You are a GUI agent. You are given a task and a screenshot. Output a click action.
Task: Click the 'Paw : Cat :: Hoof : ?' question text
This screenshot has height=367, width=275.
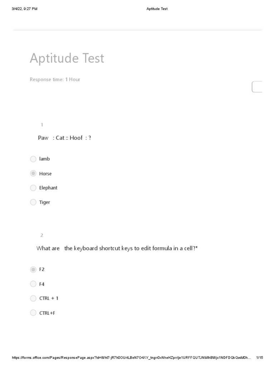pos(64,138)
